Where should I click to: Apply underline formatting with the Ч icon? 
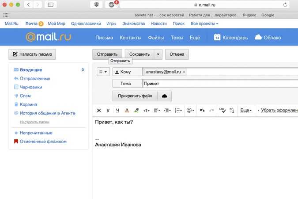[x=117, y=111]
